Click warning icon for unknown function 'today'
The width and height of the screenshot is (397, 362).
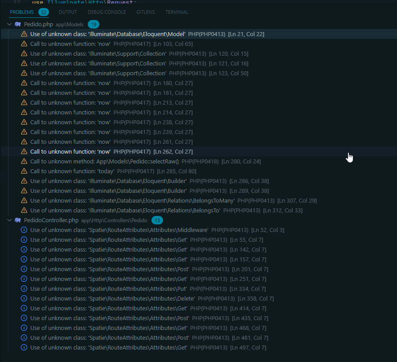point(24,171)
